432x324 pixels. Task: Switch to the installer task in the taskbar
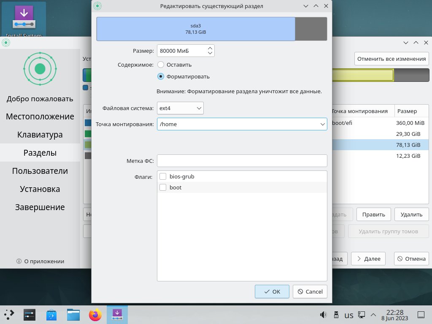[117, 315]
